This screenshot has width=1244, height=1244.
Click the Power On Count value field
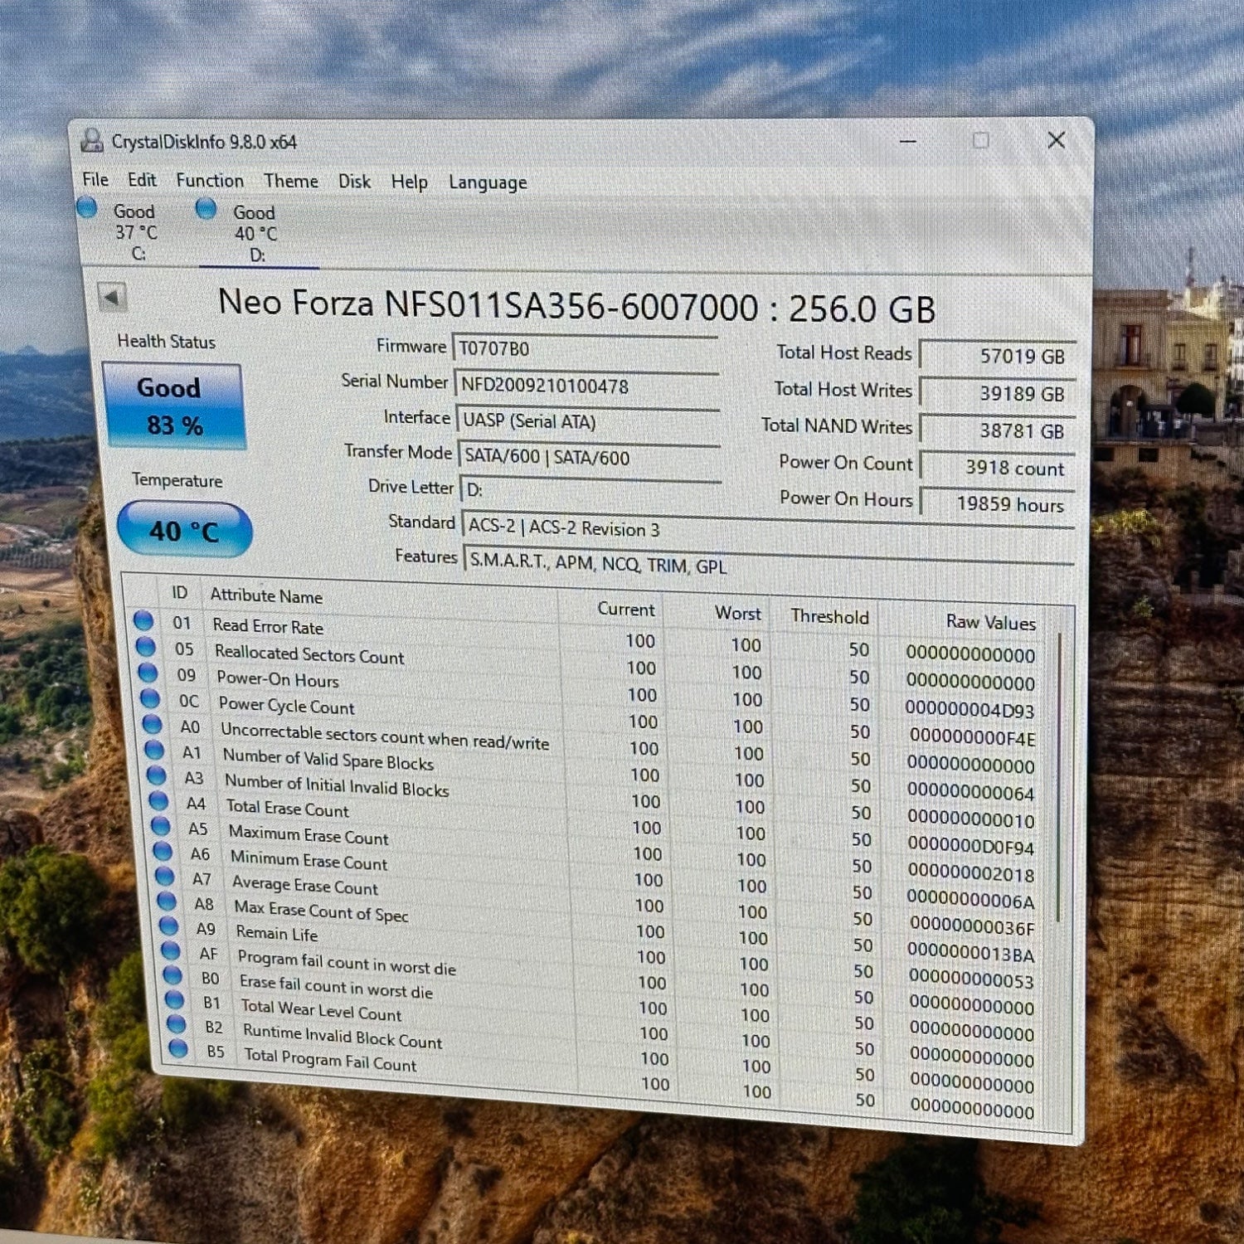[x=999, y=468]
